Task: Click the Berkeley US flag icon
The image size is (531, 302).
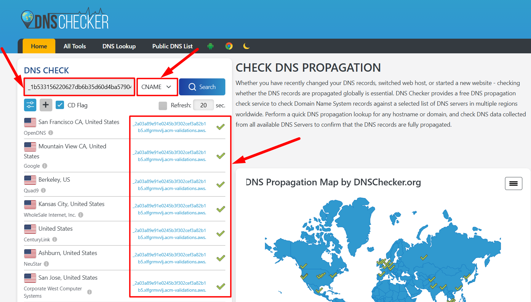Action: click(30, 180)
